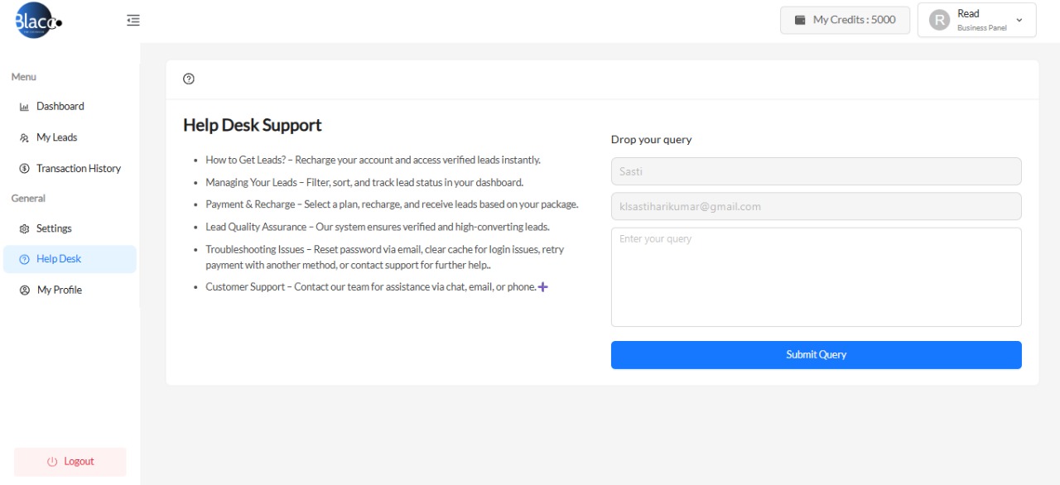
Task: Click the Help Desk question mark sidebar icon
Action: click(24, 260)
